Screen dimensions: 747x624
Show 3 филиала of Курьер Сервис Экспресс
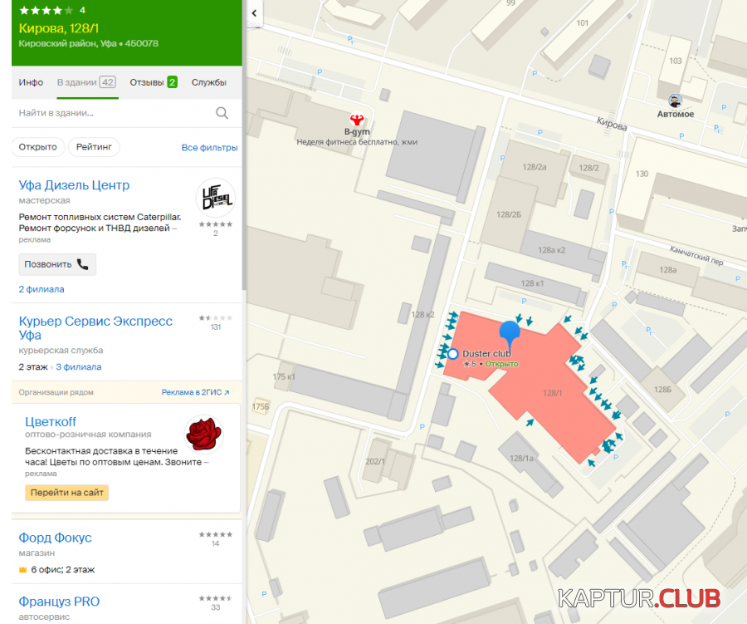click(79, 367)
